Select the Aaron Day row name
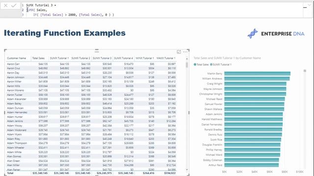Viewport: 314px width, 176px height. click(13, 73)
